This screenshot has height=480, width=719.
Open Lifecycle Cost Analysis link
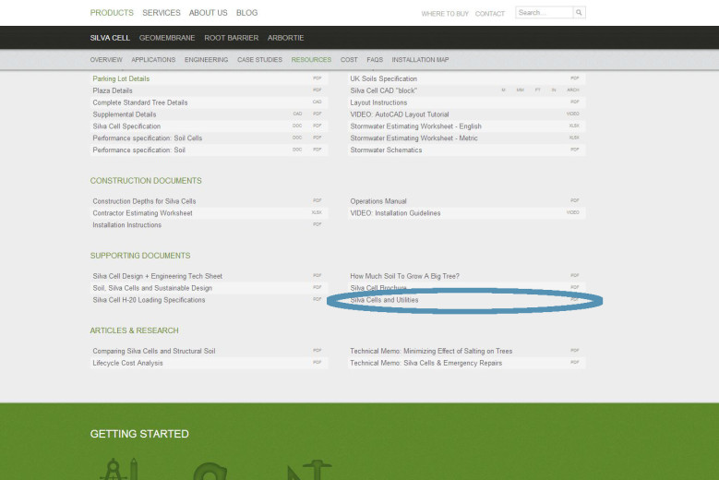127,363
